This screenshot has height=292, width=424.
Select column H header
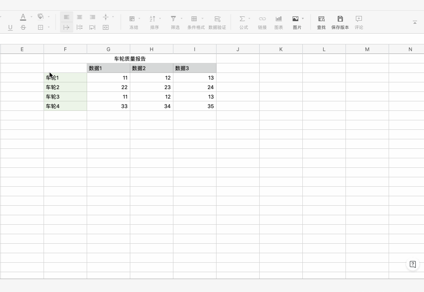pos(151,49)
